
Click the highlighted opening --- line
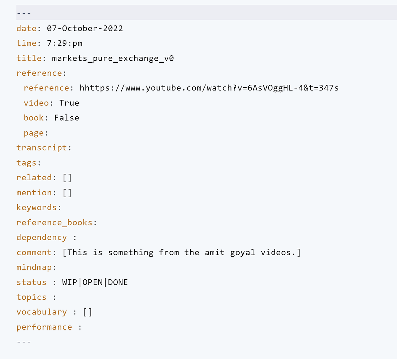[x=24, y=14]
